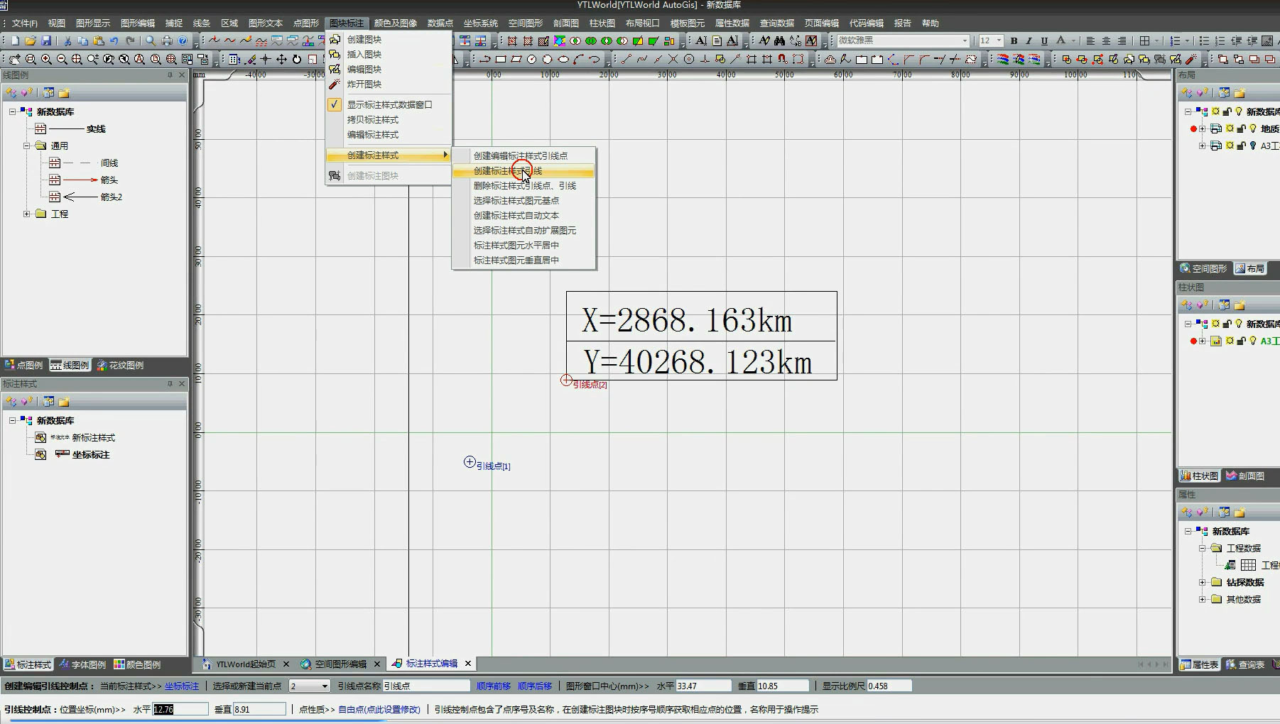1280x724 pixels.
Task: Click the New file icon
Action: (x=15, y=41)
